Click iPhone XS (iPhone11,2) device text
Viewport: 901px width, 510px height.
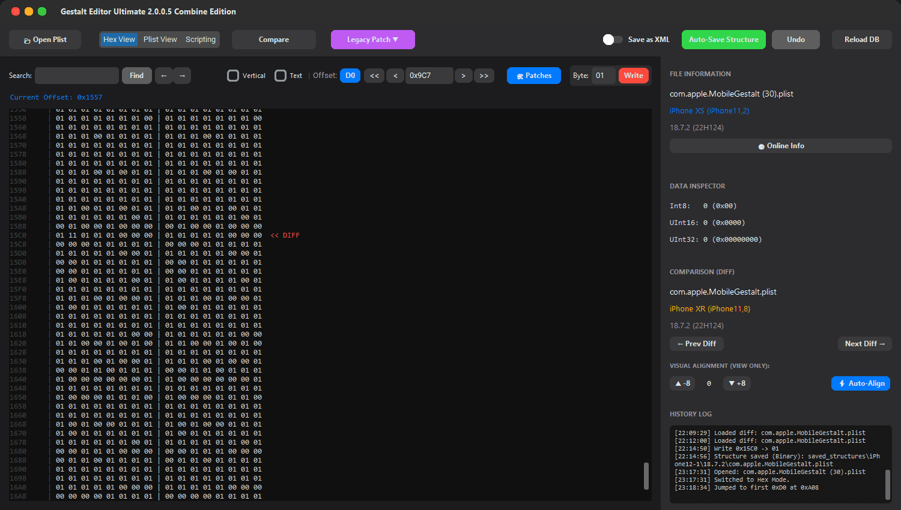(709, 111)
